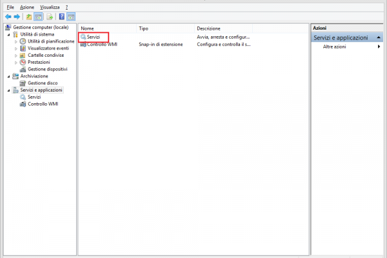Sort list by the Nome column header
The height and width of the screenshot is (258, 387).
point(107,28)
